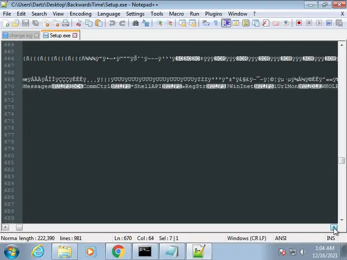347x260 pixels.
Task: Open the Windows Start menu
Action: (11, 252)
